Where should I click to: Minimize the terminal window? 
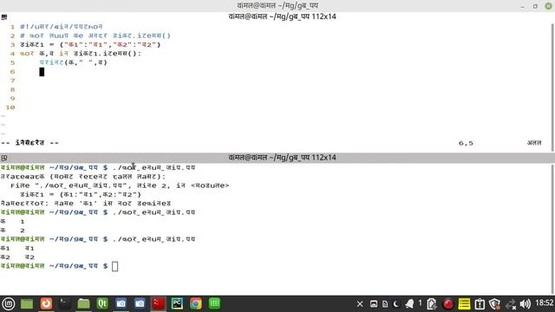tap(522, 6)
